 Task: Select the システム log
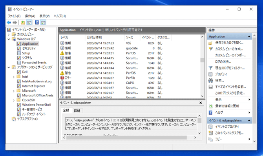coord(27,58)
